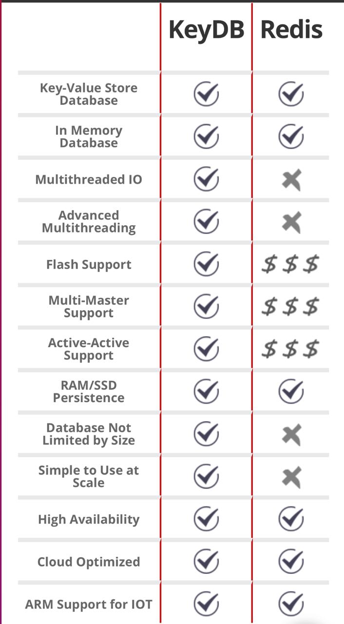Click KeyDB checkmark for RAM/SSD Persistence

tap(206, 391)
